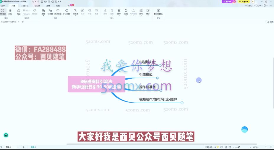274x150 pixels.
Task: Click the zoom in plus button
Action: 251,147
